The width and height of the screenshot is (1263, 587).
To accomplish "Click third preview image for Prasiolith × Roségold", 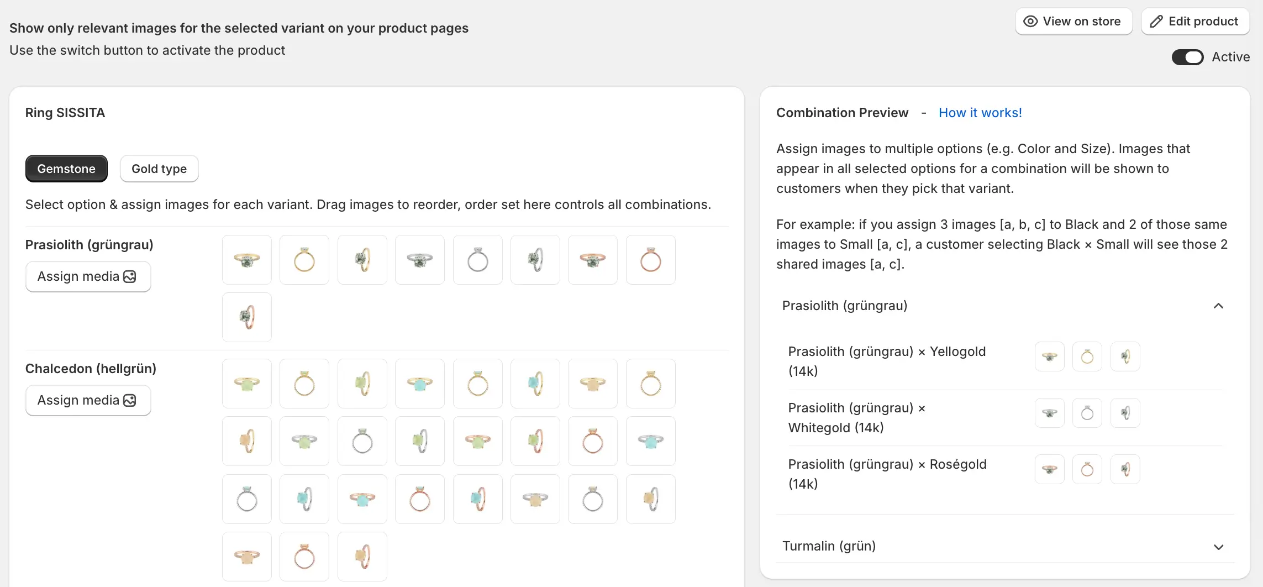I will 1125,469.
